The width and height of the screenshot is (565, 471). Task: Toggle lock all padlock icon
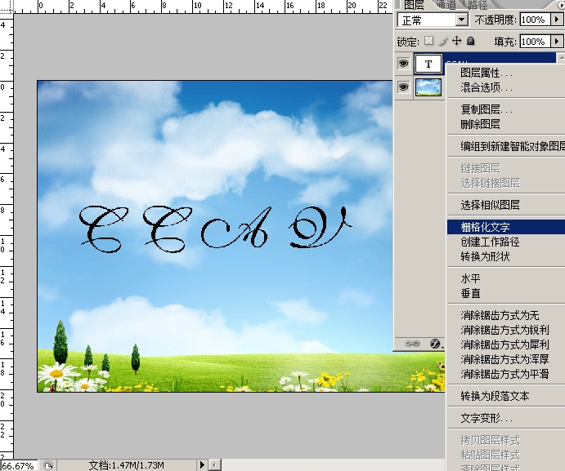pyautogui.click(x=470, y=41)
